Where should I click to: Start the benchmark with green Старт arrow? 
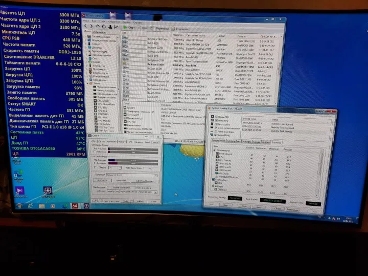click(x=129, y=28)
